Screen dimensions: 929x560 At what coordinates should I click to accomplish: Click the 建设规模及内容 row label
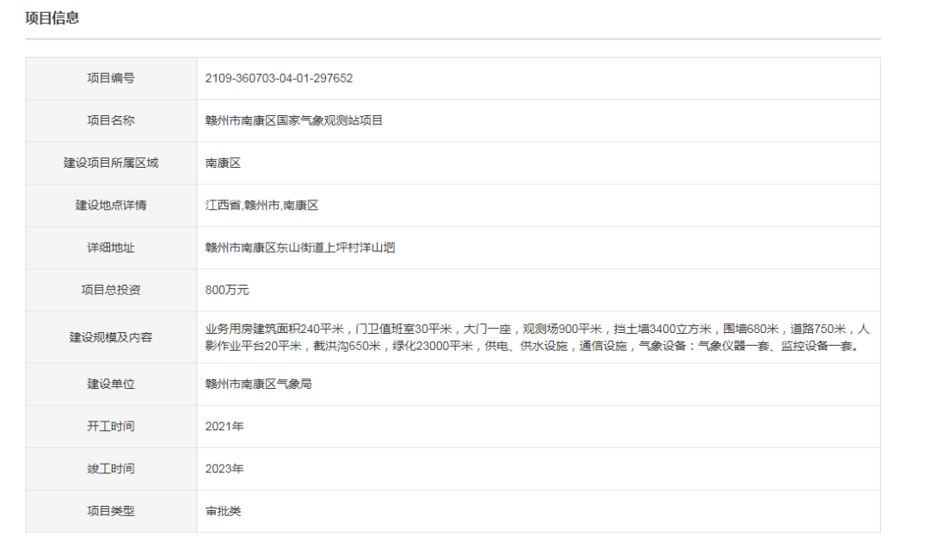click(113, 338)
